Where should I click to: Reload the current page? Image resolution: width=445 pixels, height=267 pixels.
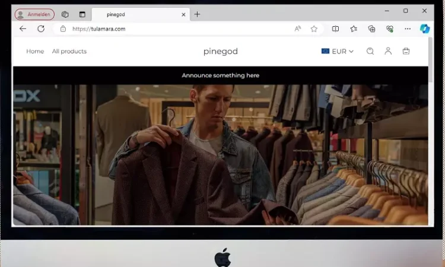pos(41,28)
